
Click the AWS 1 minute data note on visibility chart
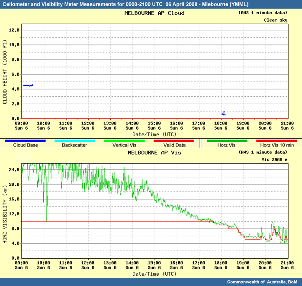click(x=263, y=153)
